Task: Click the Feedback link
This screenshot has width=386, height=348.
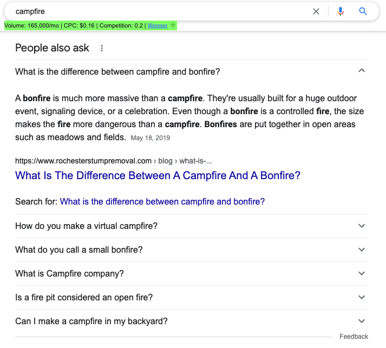Action: point(354,337)
